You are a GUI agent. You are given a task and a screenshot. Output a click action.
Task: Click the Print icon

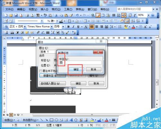click(x=27, y=15)
